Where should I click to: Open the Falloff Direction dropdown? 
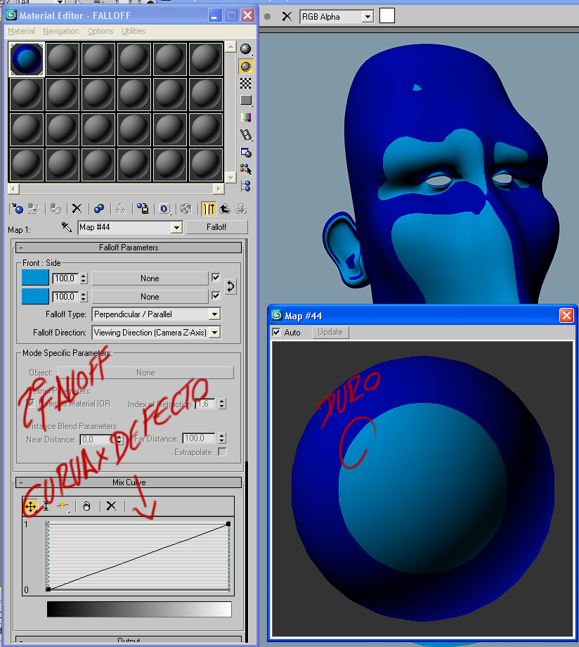tap(214, 333)
